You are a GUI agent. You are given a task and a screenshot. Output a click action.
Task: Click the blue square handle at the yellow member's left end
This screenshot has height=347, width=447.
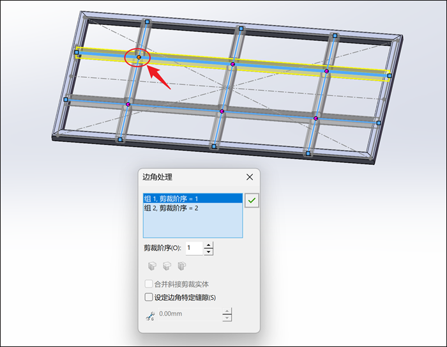[77, 52]
